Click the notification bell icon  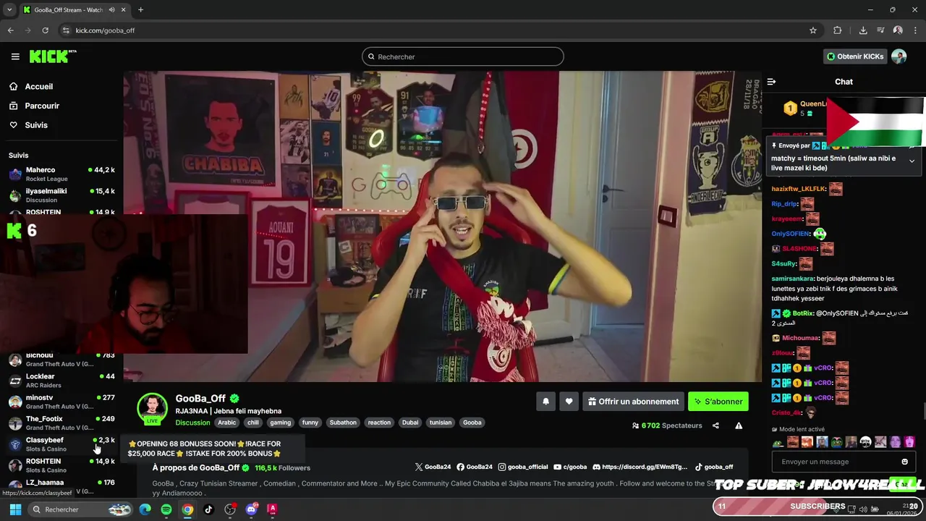(x=545, y=402)
